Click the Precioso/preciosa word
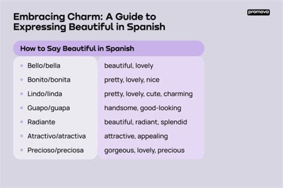Viewport: 283px width, 188px height. (x=55, y=150)
